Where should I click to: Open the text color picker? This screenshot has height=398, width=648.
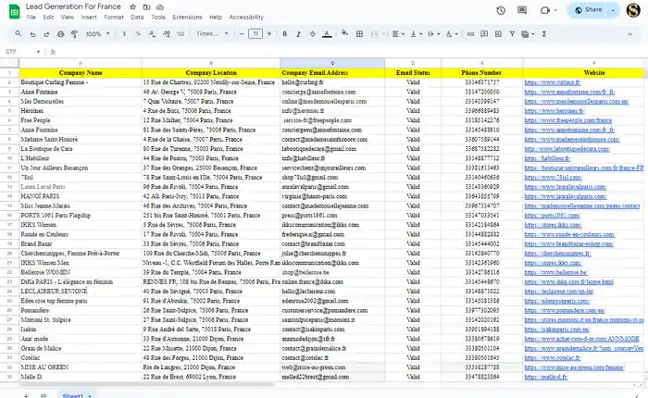[327, 34]
